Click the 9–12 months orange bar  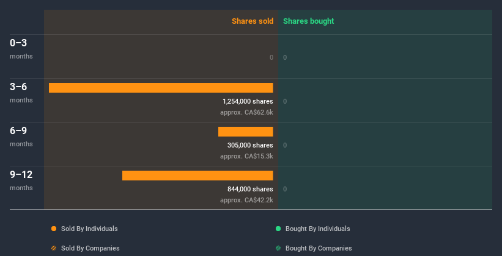point(197,176)
